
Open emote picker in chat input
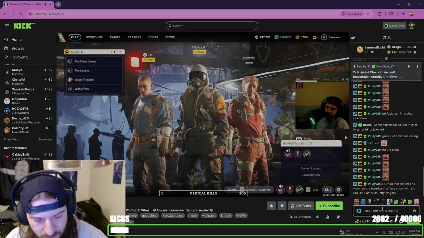(414, 211)
